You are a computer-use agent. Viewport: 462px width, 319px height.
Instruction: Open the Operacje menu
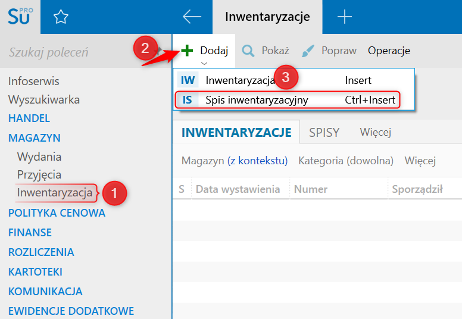pyautogui.click(x=389, y=51)
